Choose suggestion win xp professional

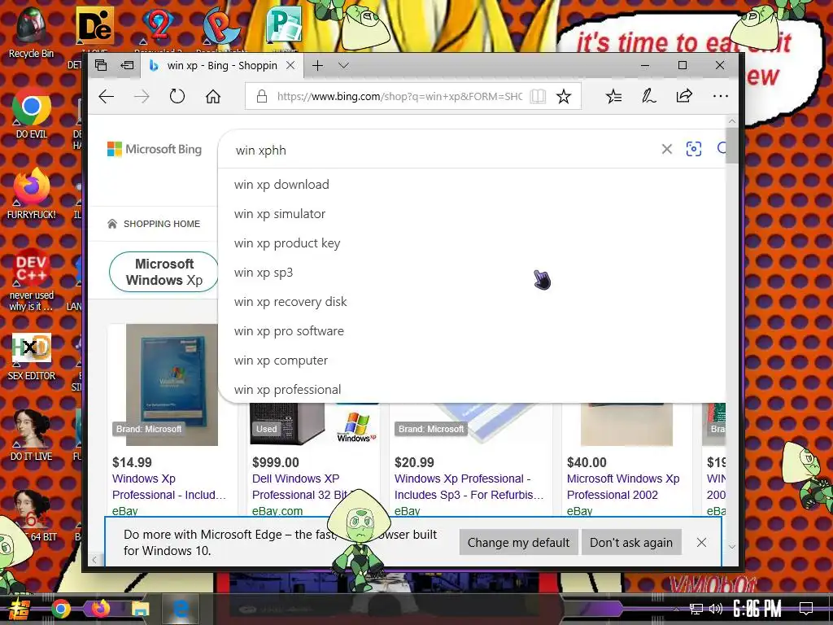pos(287,389)
